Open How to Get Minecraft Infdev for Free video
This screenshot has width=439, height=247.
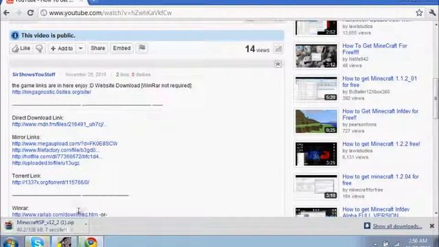(380, 115)
